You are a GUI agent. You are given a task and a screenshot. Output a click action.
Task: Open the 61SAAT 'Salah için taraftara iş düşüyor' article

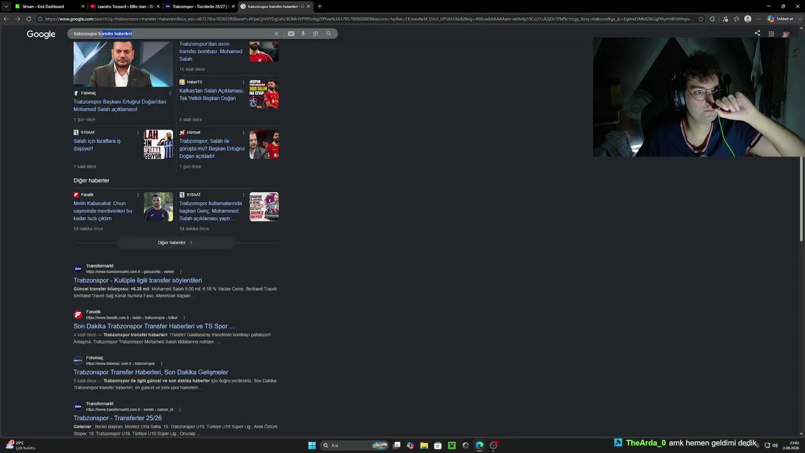pyautogui.click(x=97, y=145)
